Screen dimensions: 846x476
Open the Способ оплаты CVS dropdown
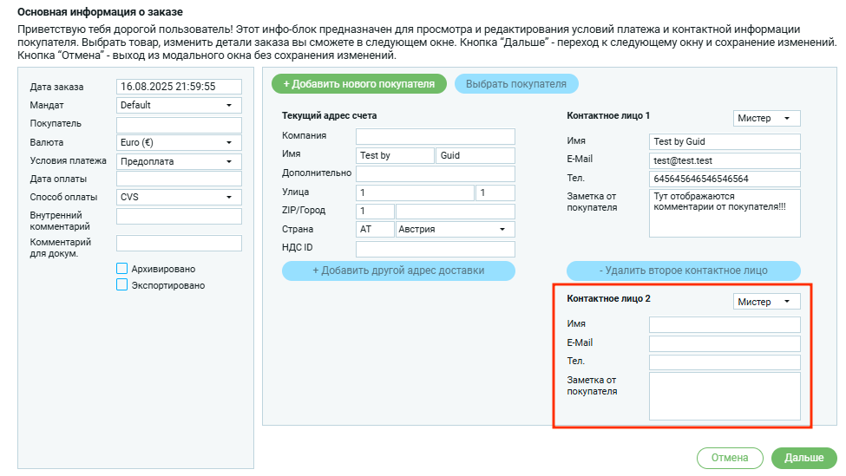(179, 197)
